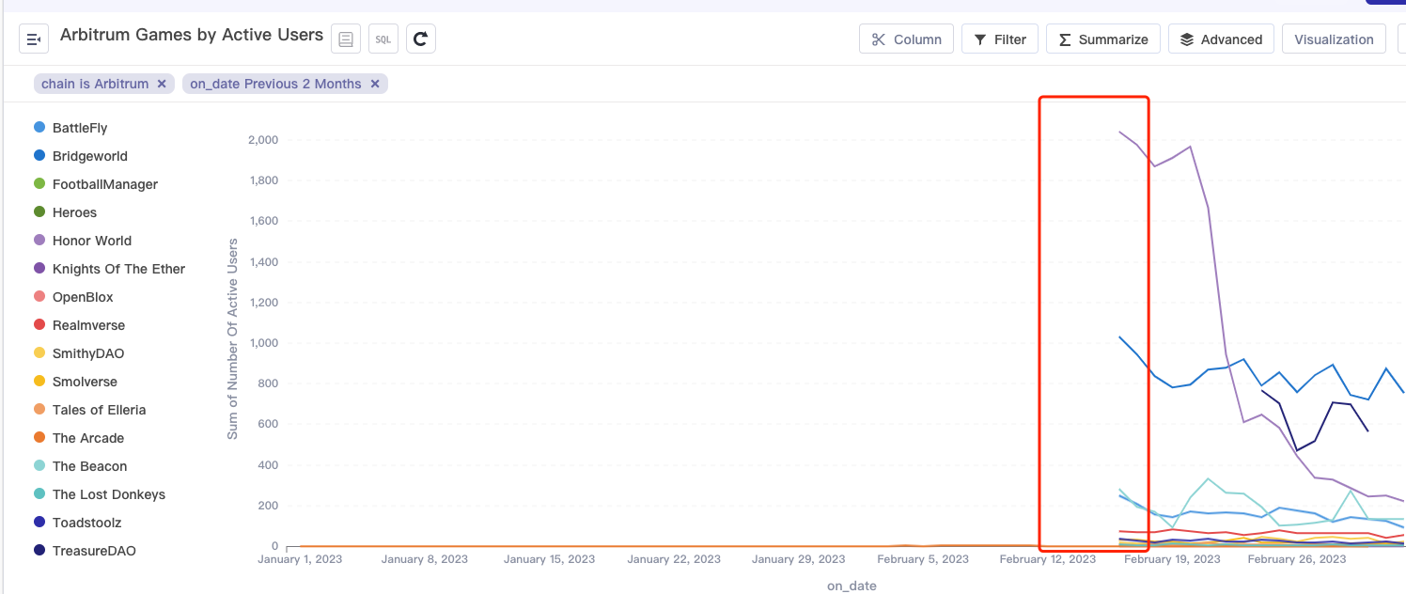Screen dimensions: 1406x594
Task: Toggle the Honor World series visibility
Action: coord(90,241)
